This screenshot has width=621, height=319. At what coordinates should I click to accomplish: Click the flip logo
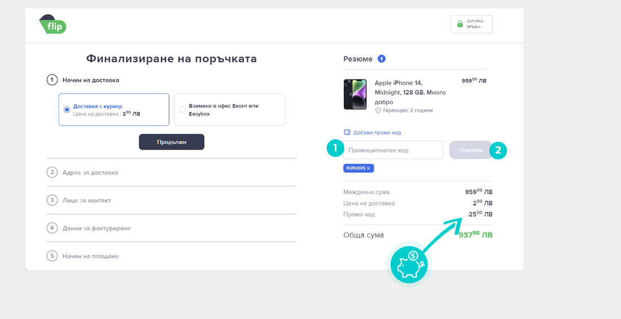pyautogui.click(x=53, y=24)
